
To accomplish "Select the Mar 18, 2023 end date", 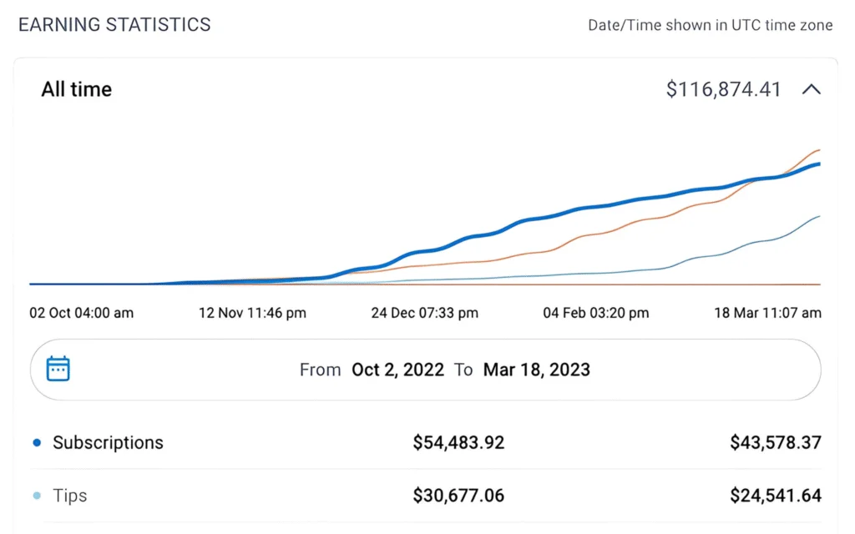I will point(536,370).
